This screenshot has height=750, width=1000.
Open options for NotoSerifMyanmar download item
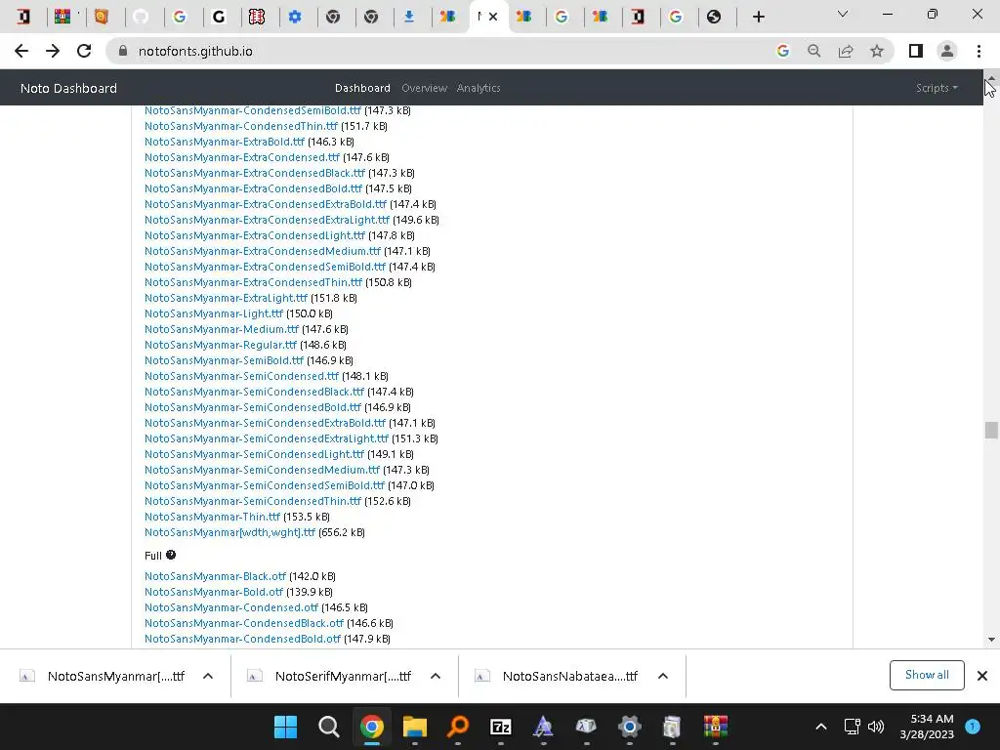tap(436, 676)
